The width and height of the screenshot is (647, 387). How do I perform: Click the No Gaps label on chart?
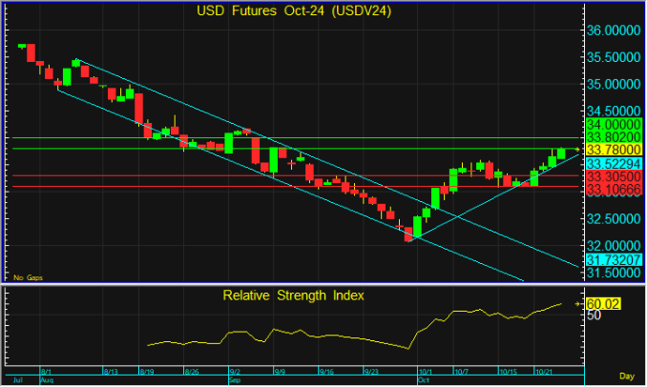tap(27, 278)
